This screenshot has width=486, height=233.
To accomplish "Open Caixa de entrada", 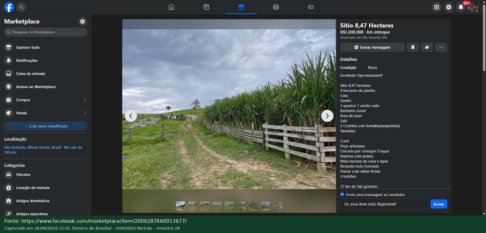I will coord(45,74).
